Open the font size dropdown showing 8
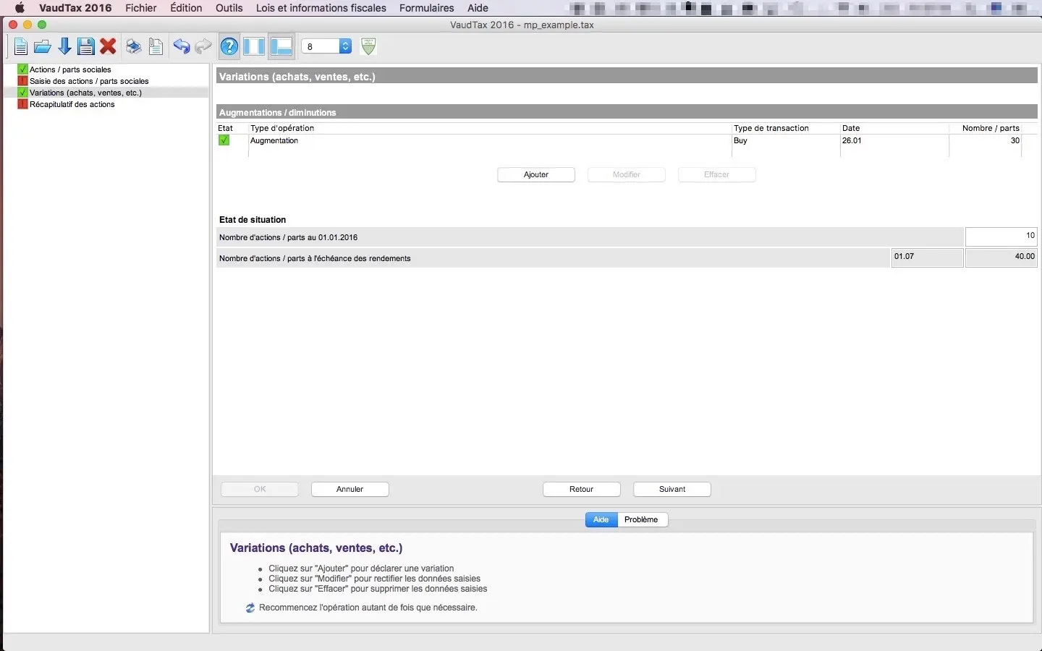 point(326,46)
